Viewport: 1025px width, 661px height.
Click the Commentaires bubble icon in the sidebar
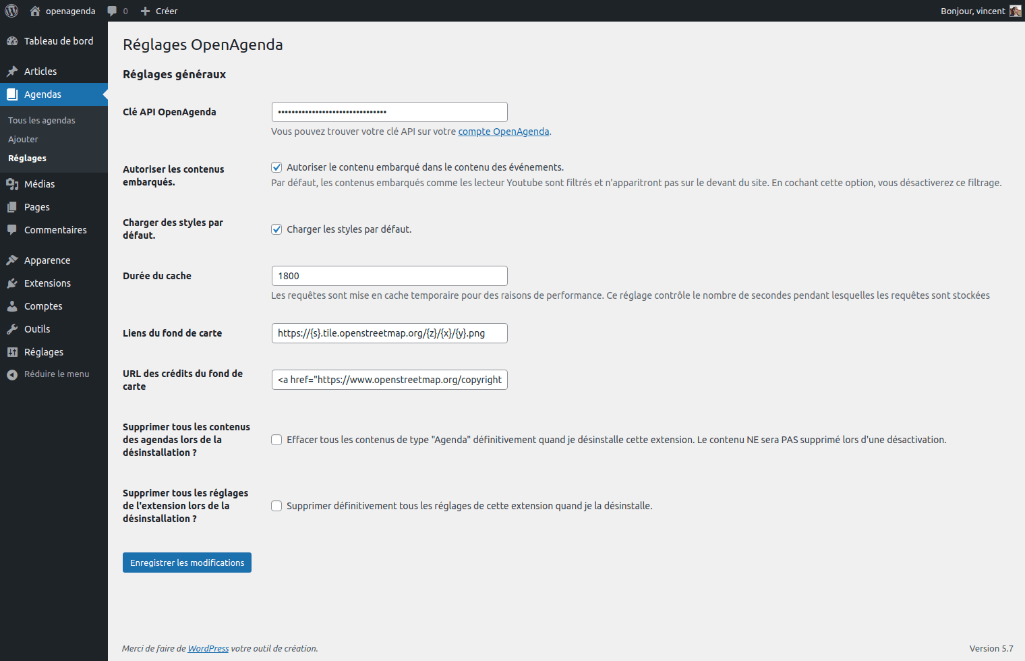12,230
